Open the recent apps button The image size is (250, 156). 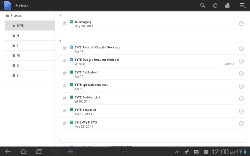(39, 151)
